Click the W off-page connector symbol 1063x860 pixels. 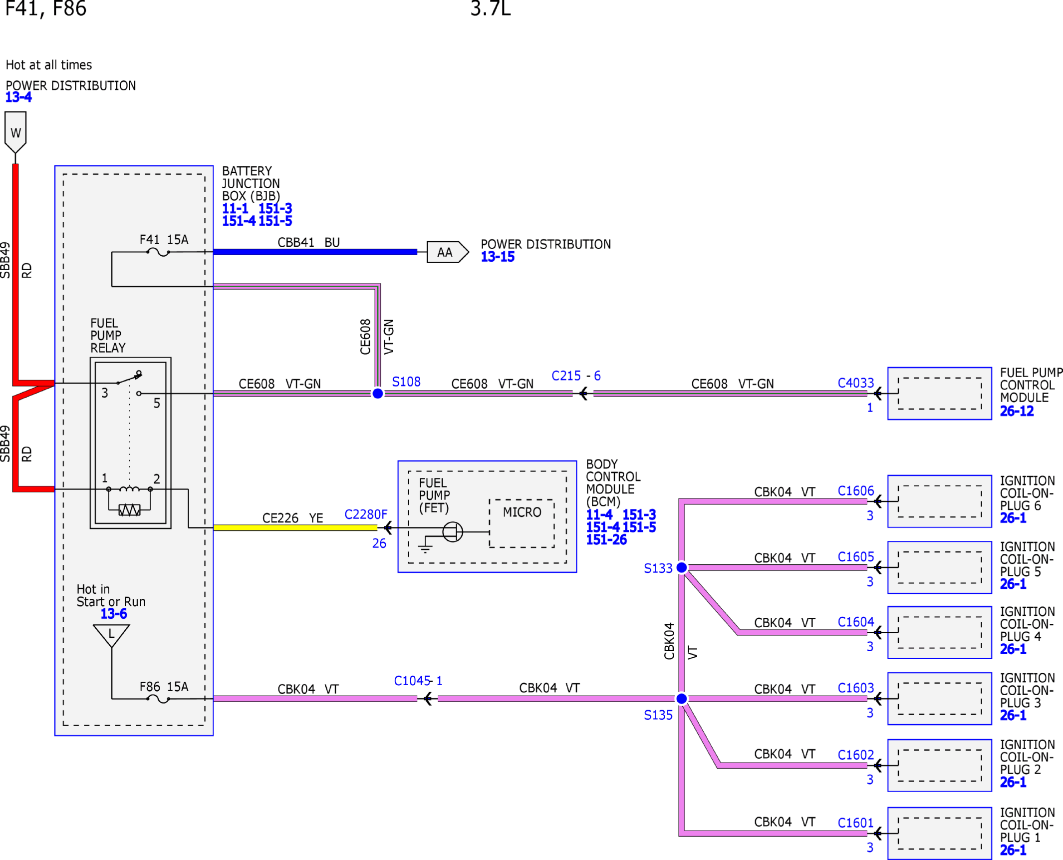(15, 132)
